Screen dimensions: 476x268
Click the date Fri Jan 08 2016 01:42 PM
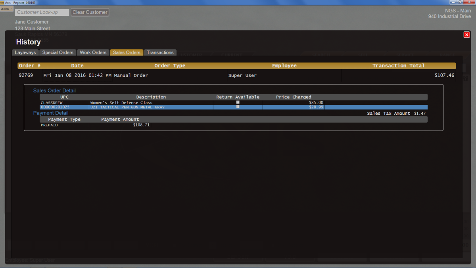pyautogui.click(x=77, y=75)
